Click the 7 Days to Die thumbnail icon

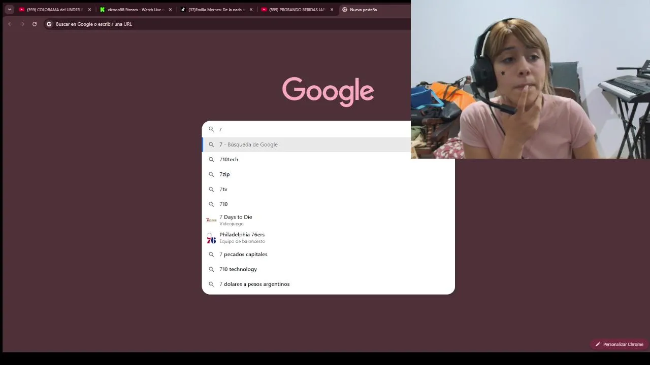point(211,220)
